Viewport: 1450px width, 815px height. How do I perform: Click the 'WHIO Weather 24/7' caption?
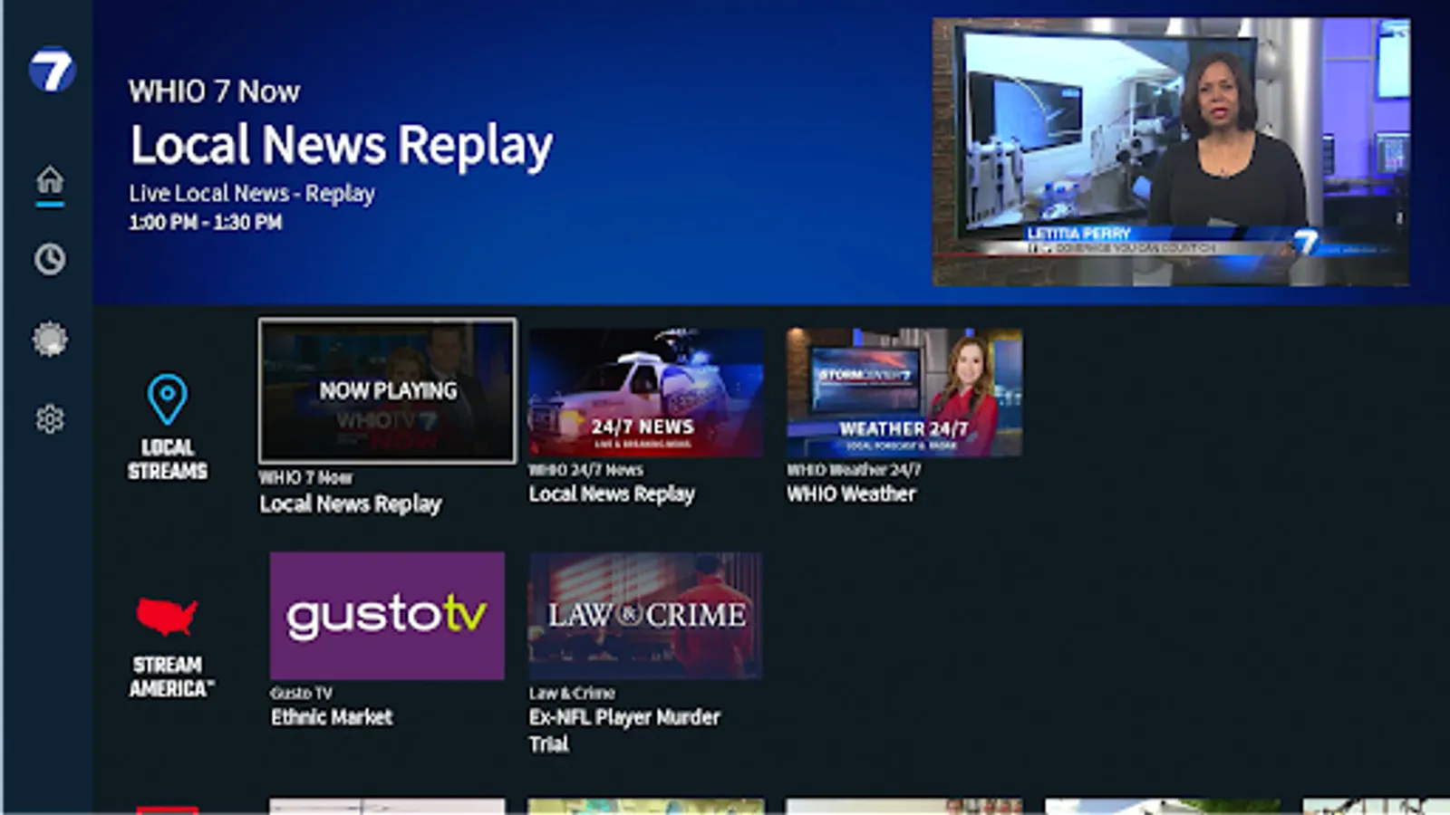(854, 470)
